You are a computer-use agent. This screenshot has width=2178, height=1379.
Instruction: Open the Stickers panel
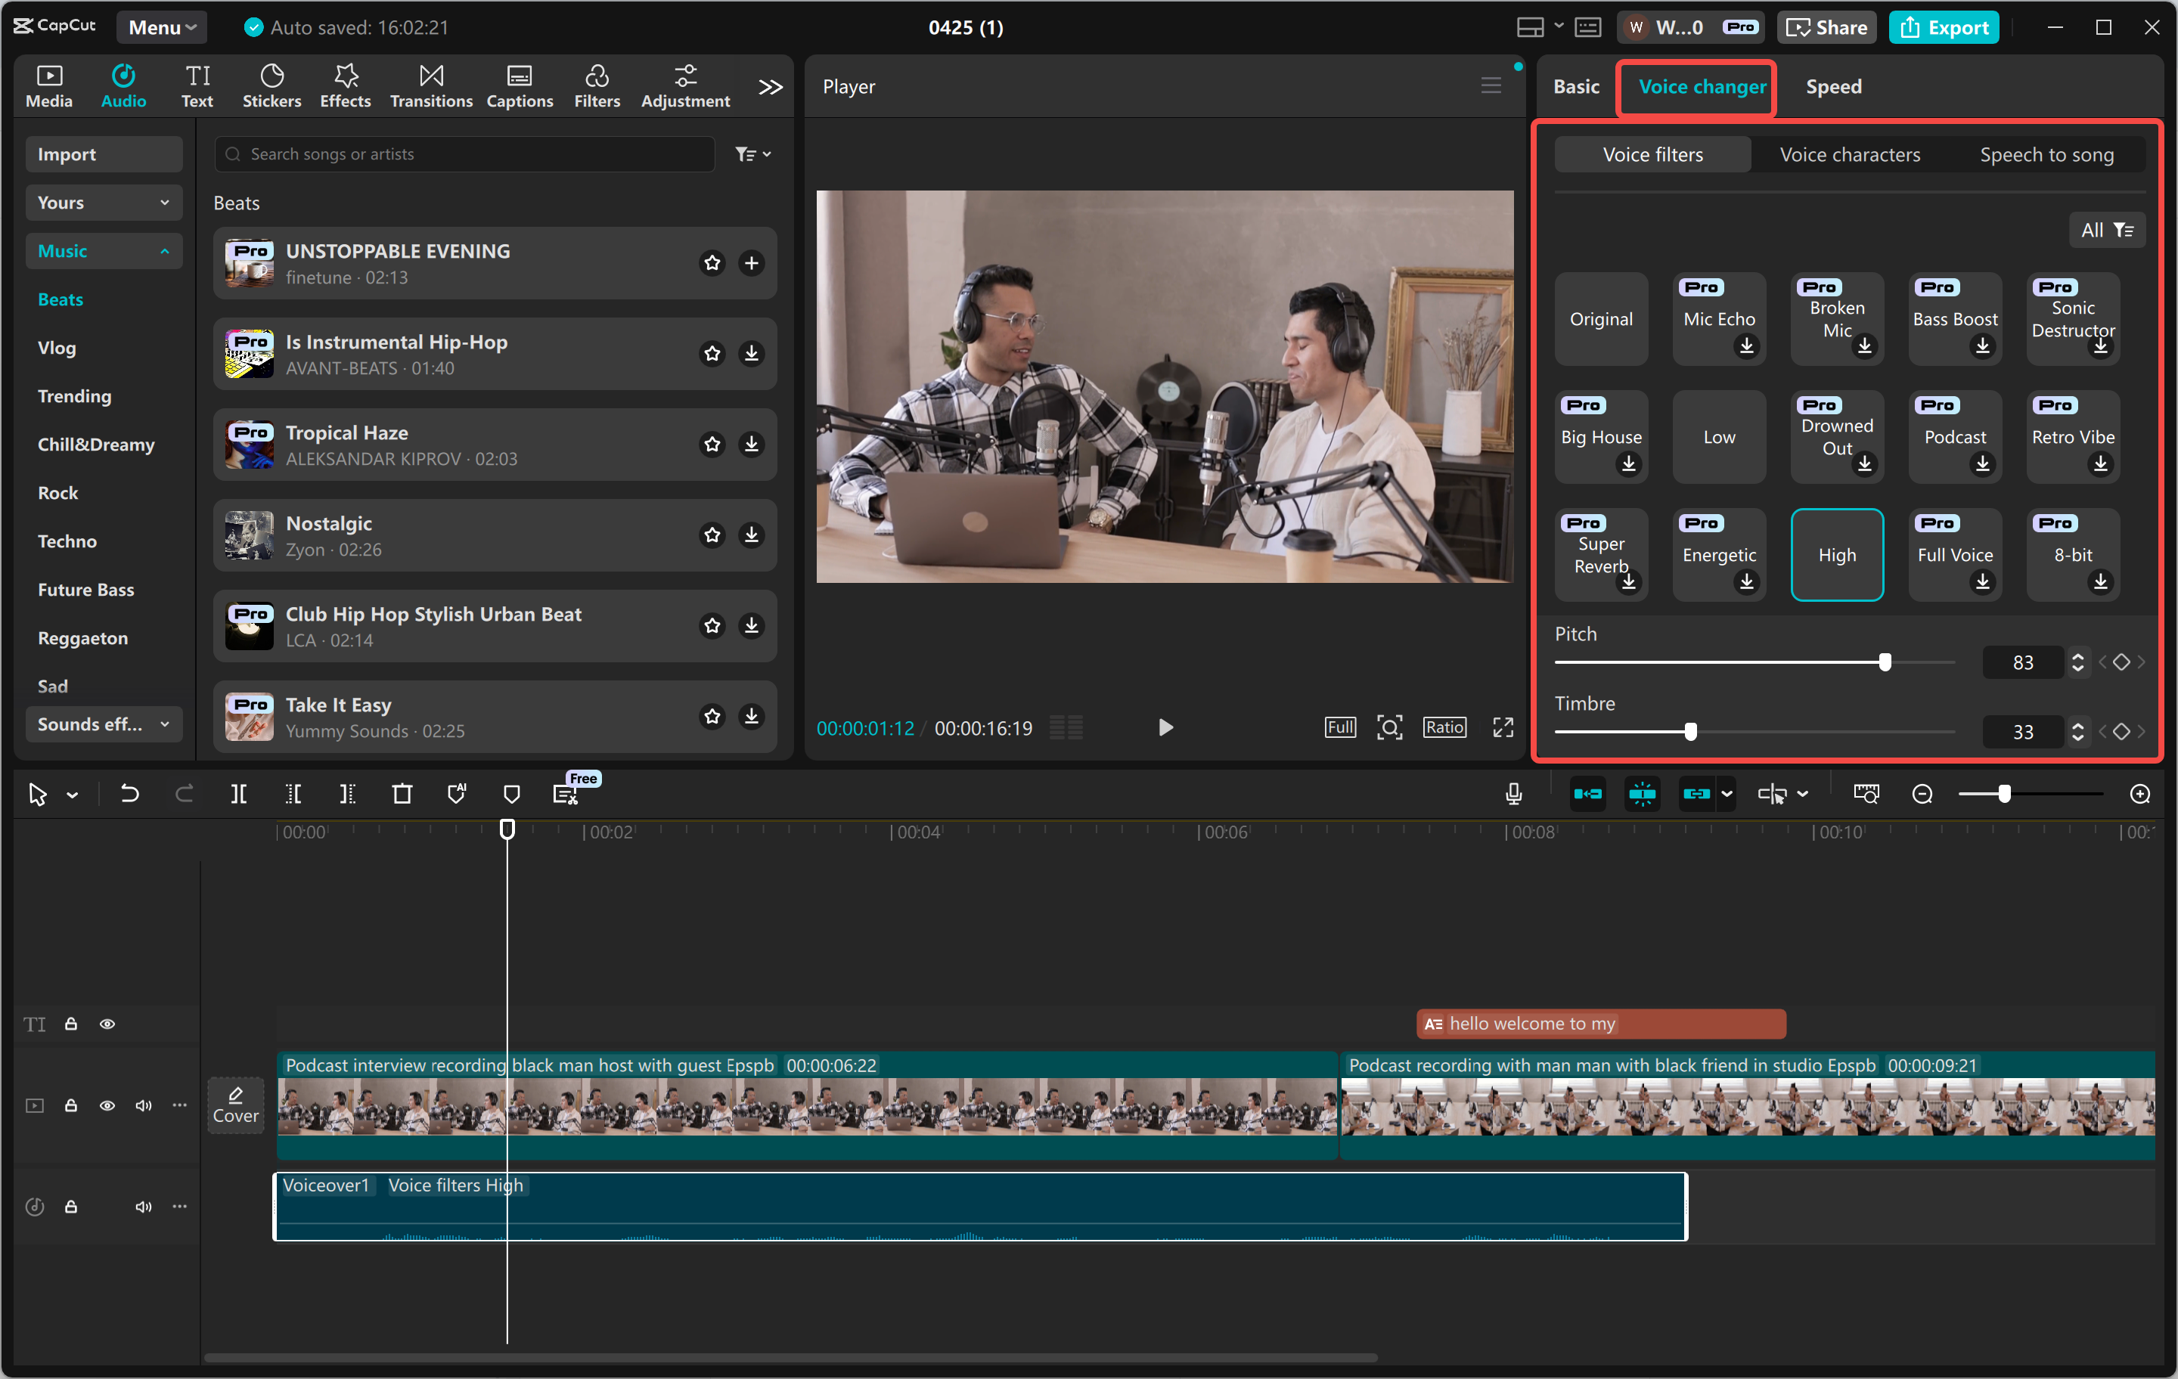(x=271, y=86)
